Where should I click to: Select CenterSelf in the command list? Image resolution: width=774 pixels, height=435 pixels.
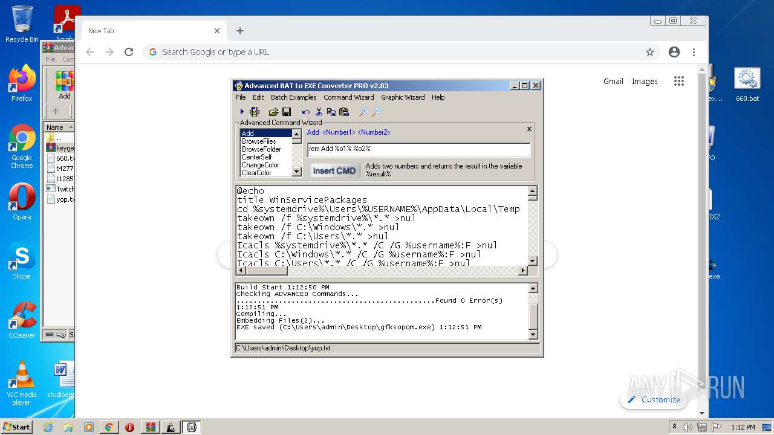(266, 157)
